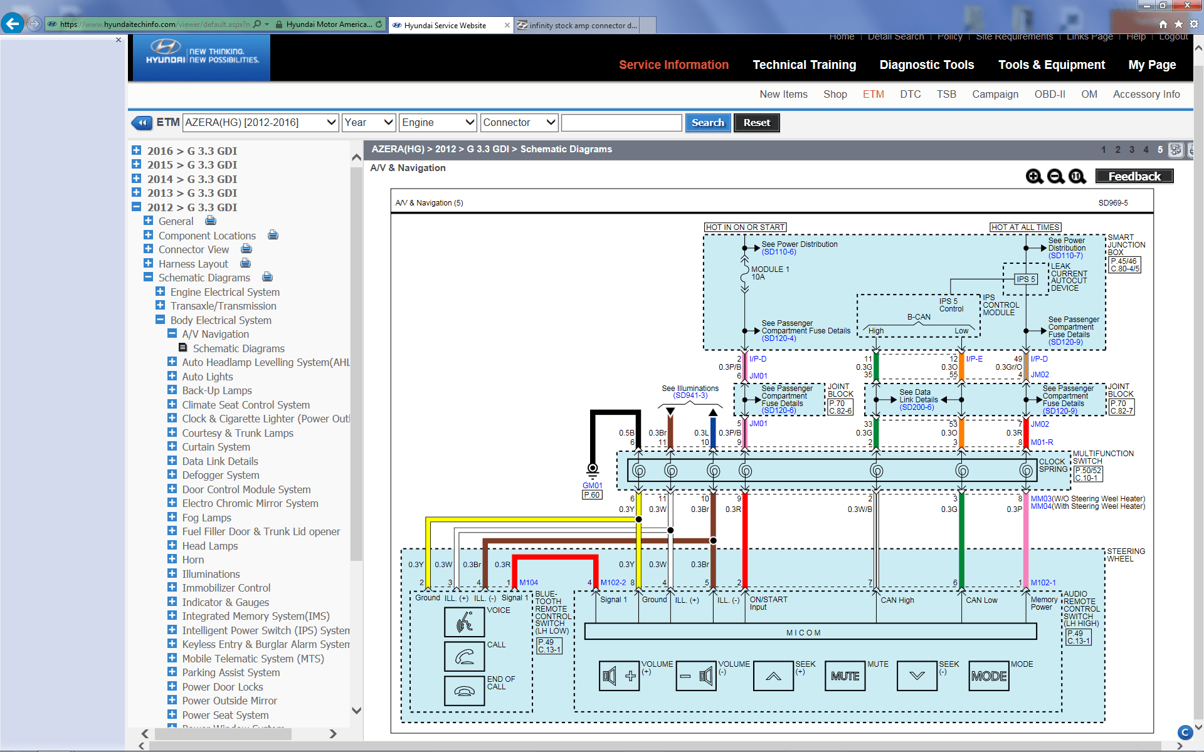Open the SD941-3 illuminations link
This screenshot has height=752, width=1204.
(x=690, y=395)
